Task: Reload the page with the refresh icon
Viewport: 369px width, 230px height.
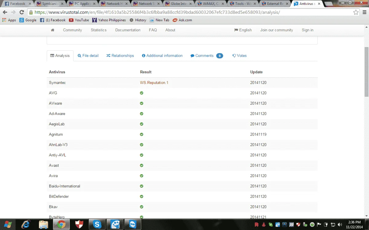Action: tap(22, 12)
